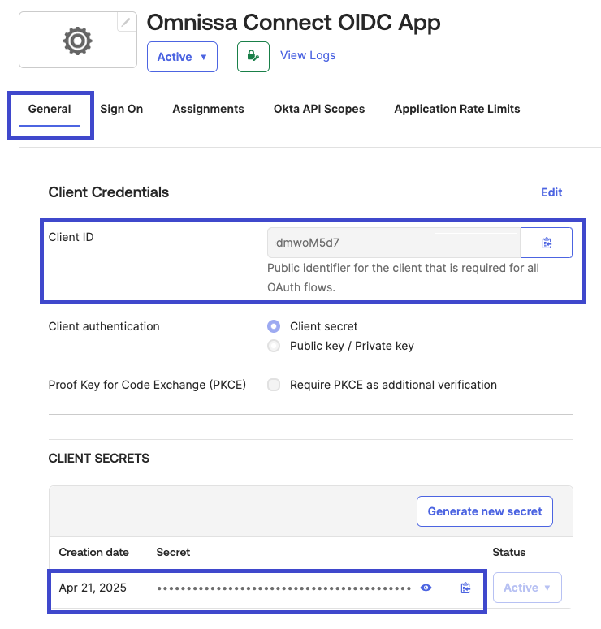Select the Client secret radio option

274,326
